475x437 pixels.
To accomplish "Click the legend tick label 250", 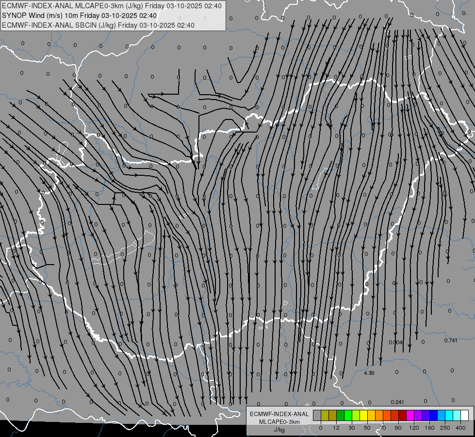I will [x=445, y=428].
